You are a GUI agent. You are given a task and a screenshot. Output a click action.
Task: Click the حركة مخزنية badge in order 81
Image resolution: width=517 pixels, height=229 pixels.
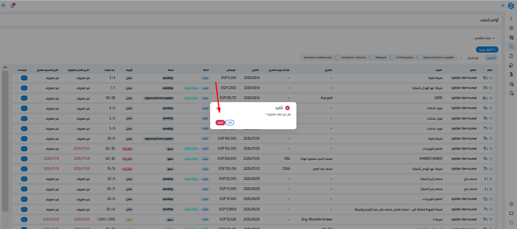pyautogui.click(x=191, y=88)
